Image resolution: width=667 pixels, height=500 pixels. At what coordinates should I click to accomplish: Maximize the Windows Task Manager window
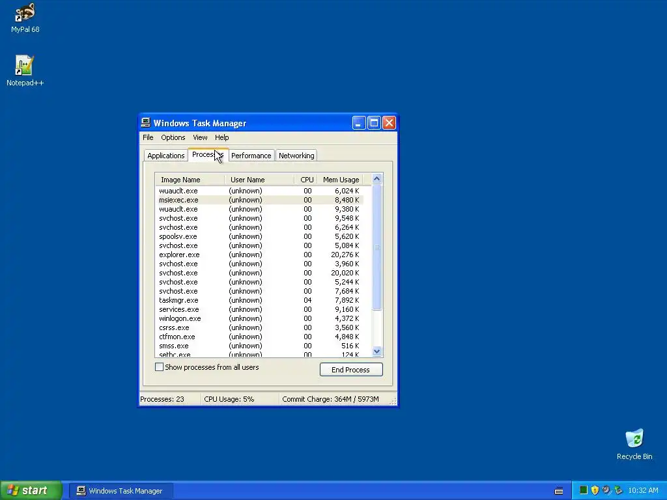[374, 123]
